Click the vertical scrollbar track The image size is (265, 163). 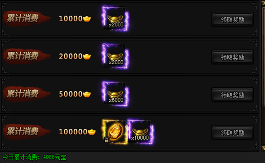pyautogui.click(x=263, y=75)
